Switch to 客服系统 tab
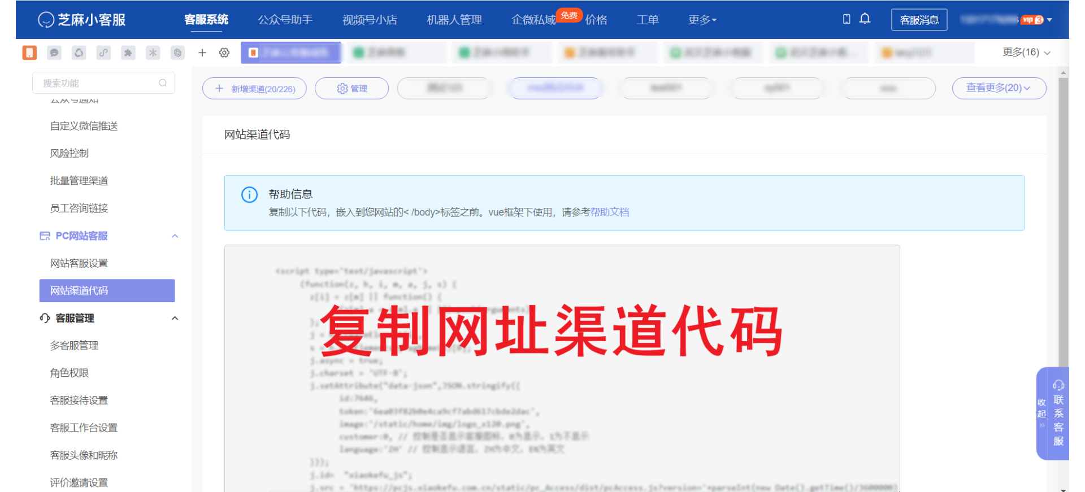 click(x=206, y=20)
